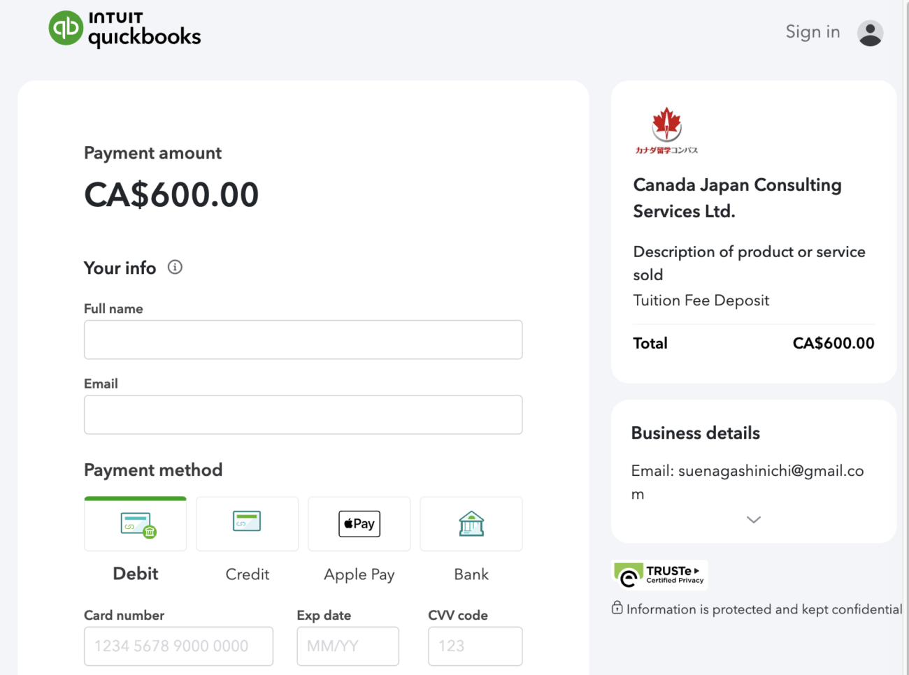The width and height of the screenshot is (909, 675).
Task: Click the Sign in link
Action: pyautogui.click(x=813, y=32)
